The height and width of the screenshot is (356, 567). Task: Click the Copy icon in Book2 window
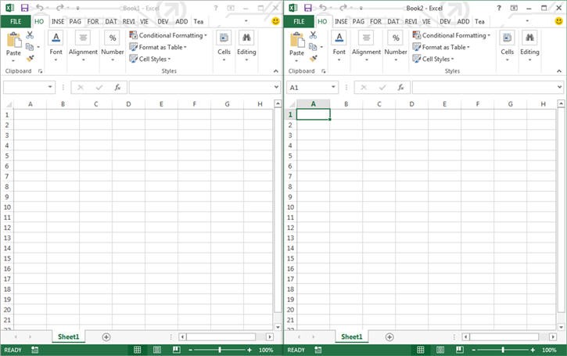[x=313, y=47]
